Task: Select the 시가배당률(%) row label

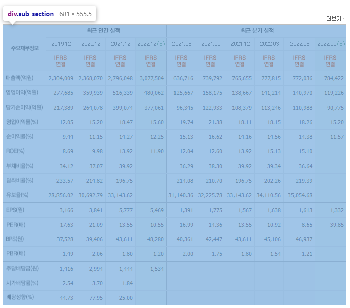Action: tap(22, 283)
